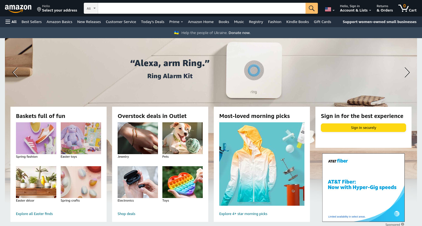
Task: Expand the All search category dropdown
Action: 91,8
